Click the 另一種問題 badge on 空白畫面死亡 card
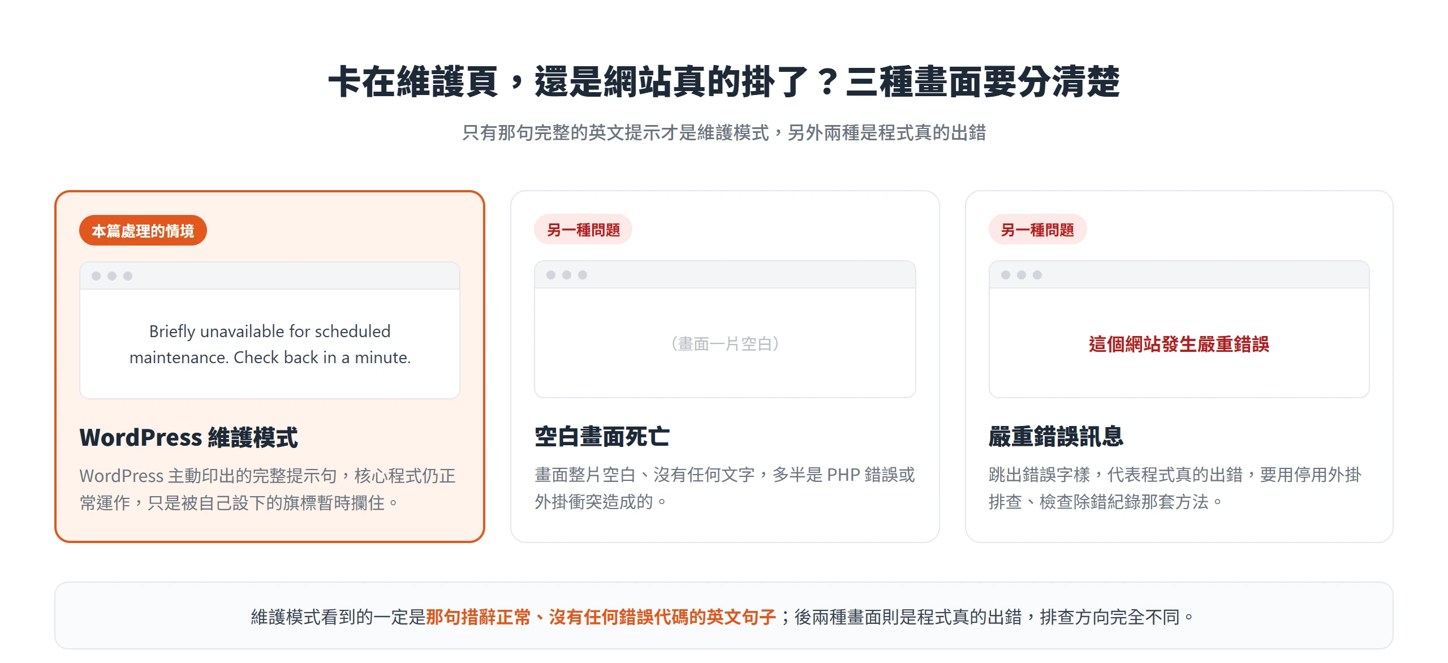This screenshot has width=1448, height=663. (x=583, y=229)
